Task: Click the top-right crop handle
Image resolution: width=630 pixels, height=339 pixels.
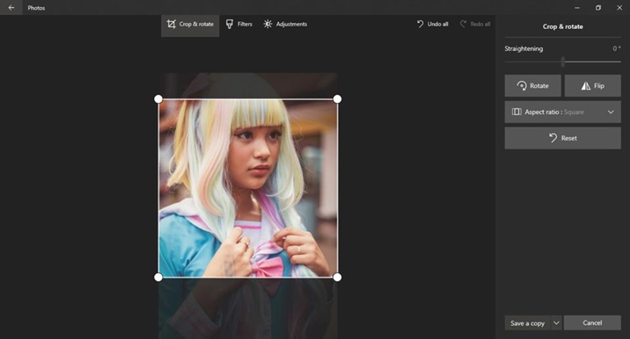Action: click(x=337, y=99)
